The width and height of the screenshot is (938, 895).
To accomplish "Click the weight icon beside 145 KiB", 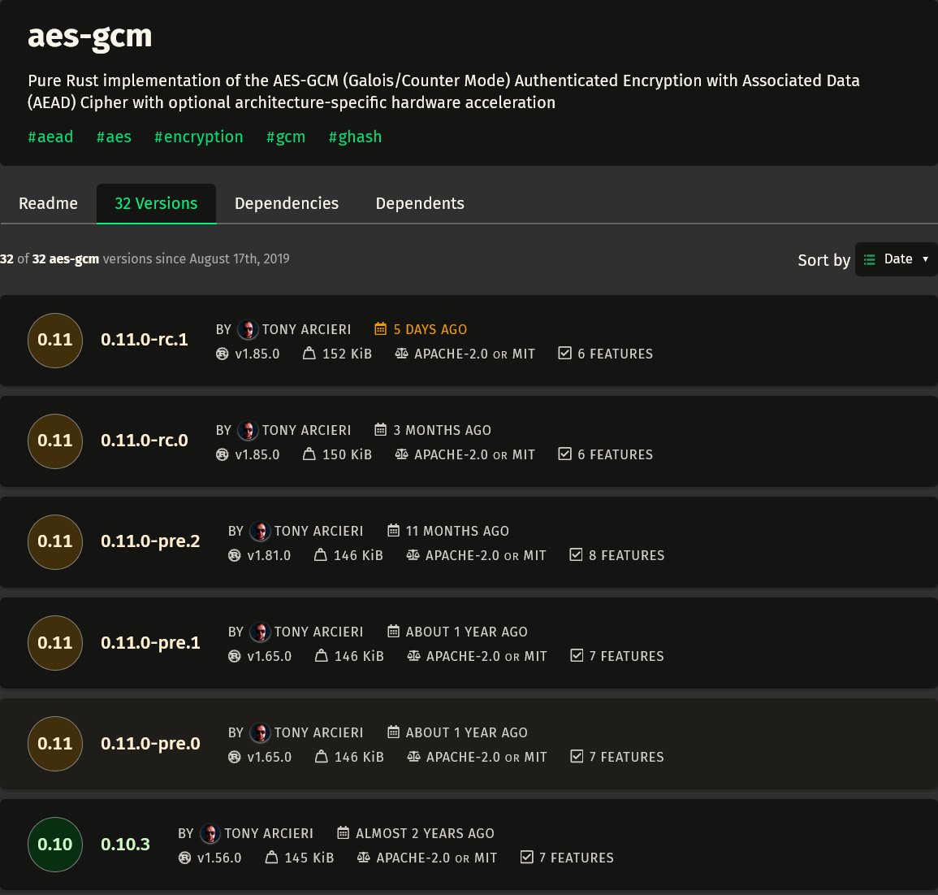I will [x=271, y=858].
